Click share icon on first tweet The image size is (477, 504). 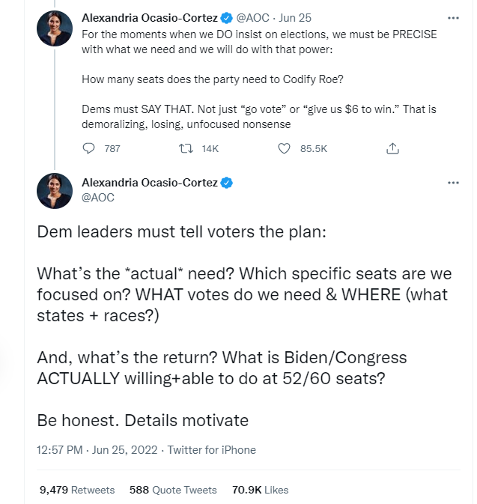click(392, 149)
